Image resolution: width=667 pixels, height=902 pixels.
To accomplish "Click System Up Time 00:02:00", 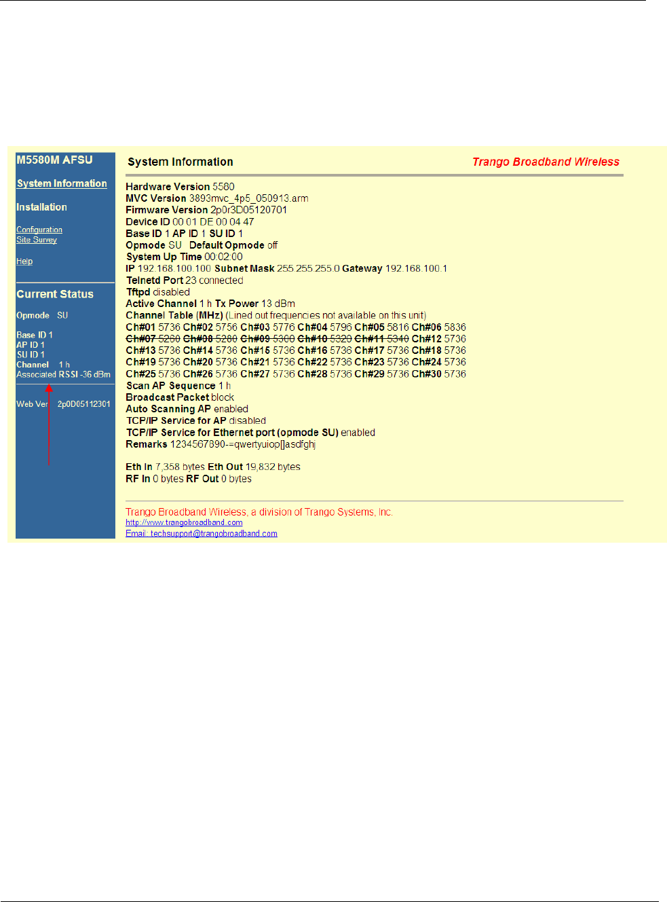I will (x=185, y=257).
